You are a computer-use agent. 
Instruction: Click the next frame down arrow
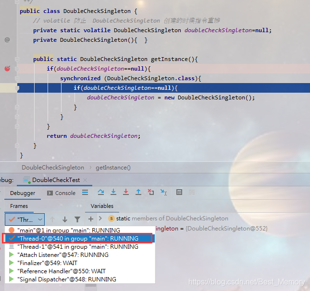[x=65, y=219]
